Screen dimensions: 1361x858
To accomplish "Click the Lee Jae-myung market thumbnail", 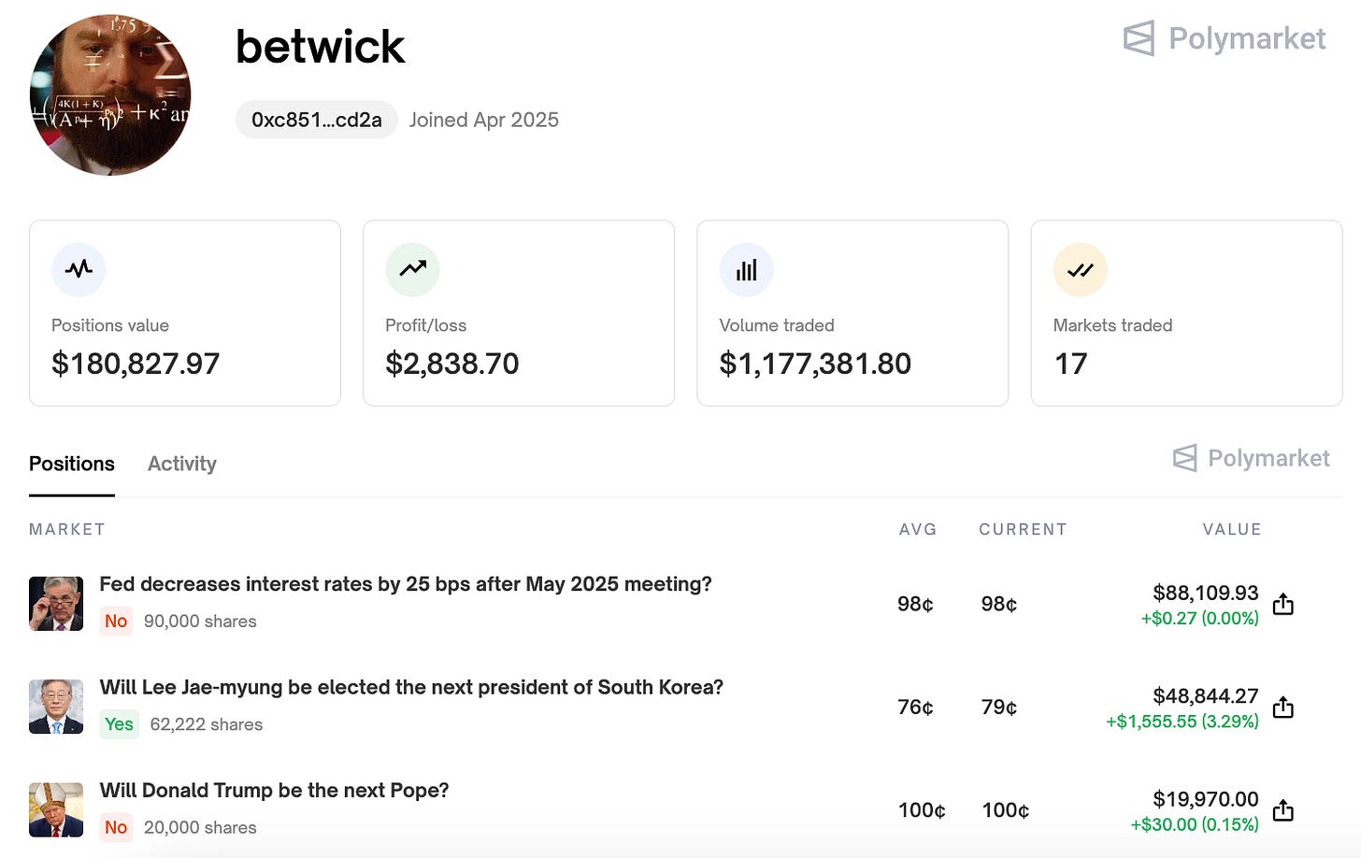I will (56, 707).
